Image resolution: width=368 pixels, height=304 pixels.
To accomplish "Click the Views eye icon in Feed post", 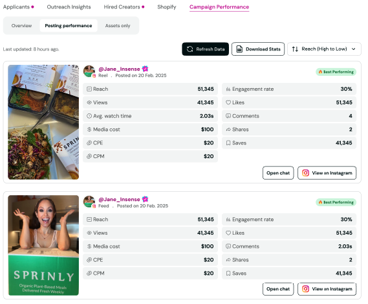I will pos(89,233).
